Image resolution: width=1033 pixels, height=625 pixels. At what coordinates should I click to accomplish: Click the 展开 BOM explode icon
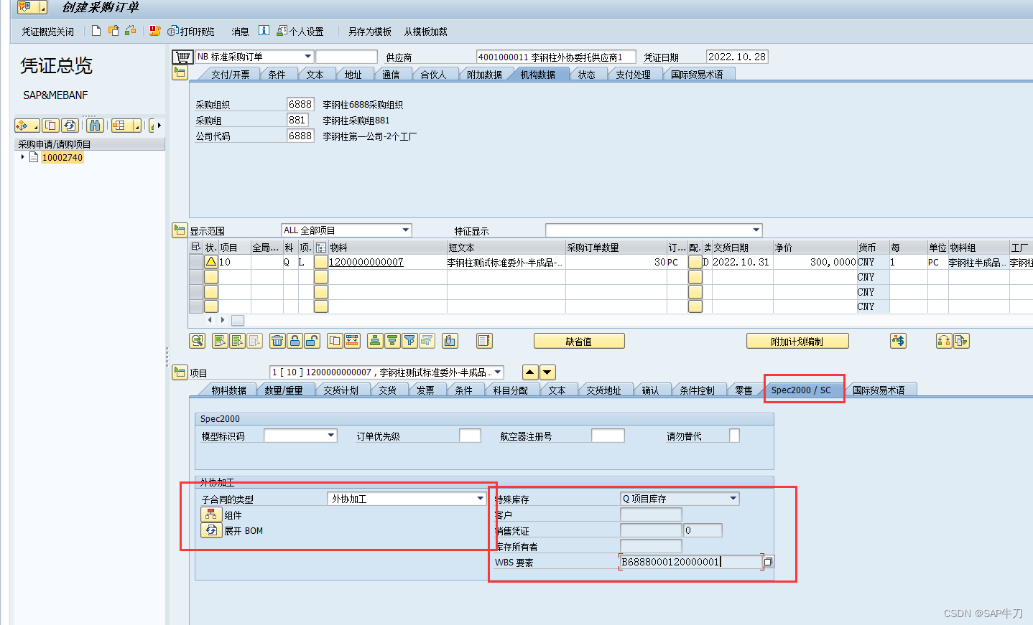(x=210, y=530)
